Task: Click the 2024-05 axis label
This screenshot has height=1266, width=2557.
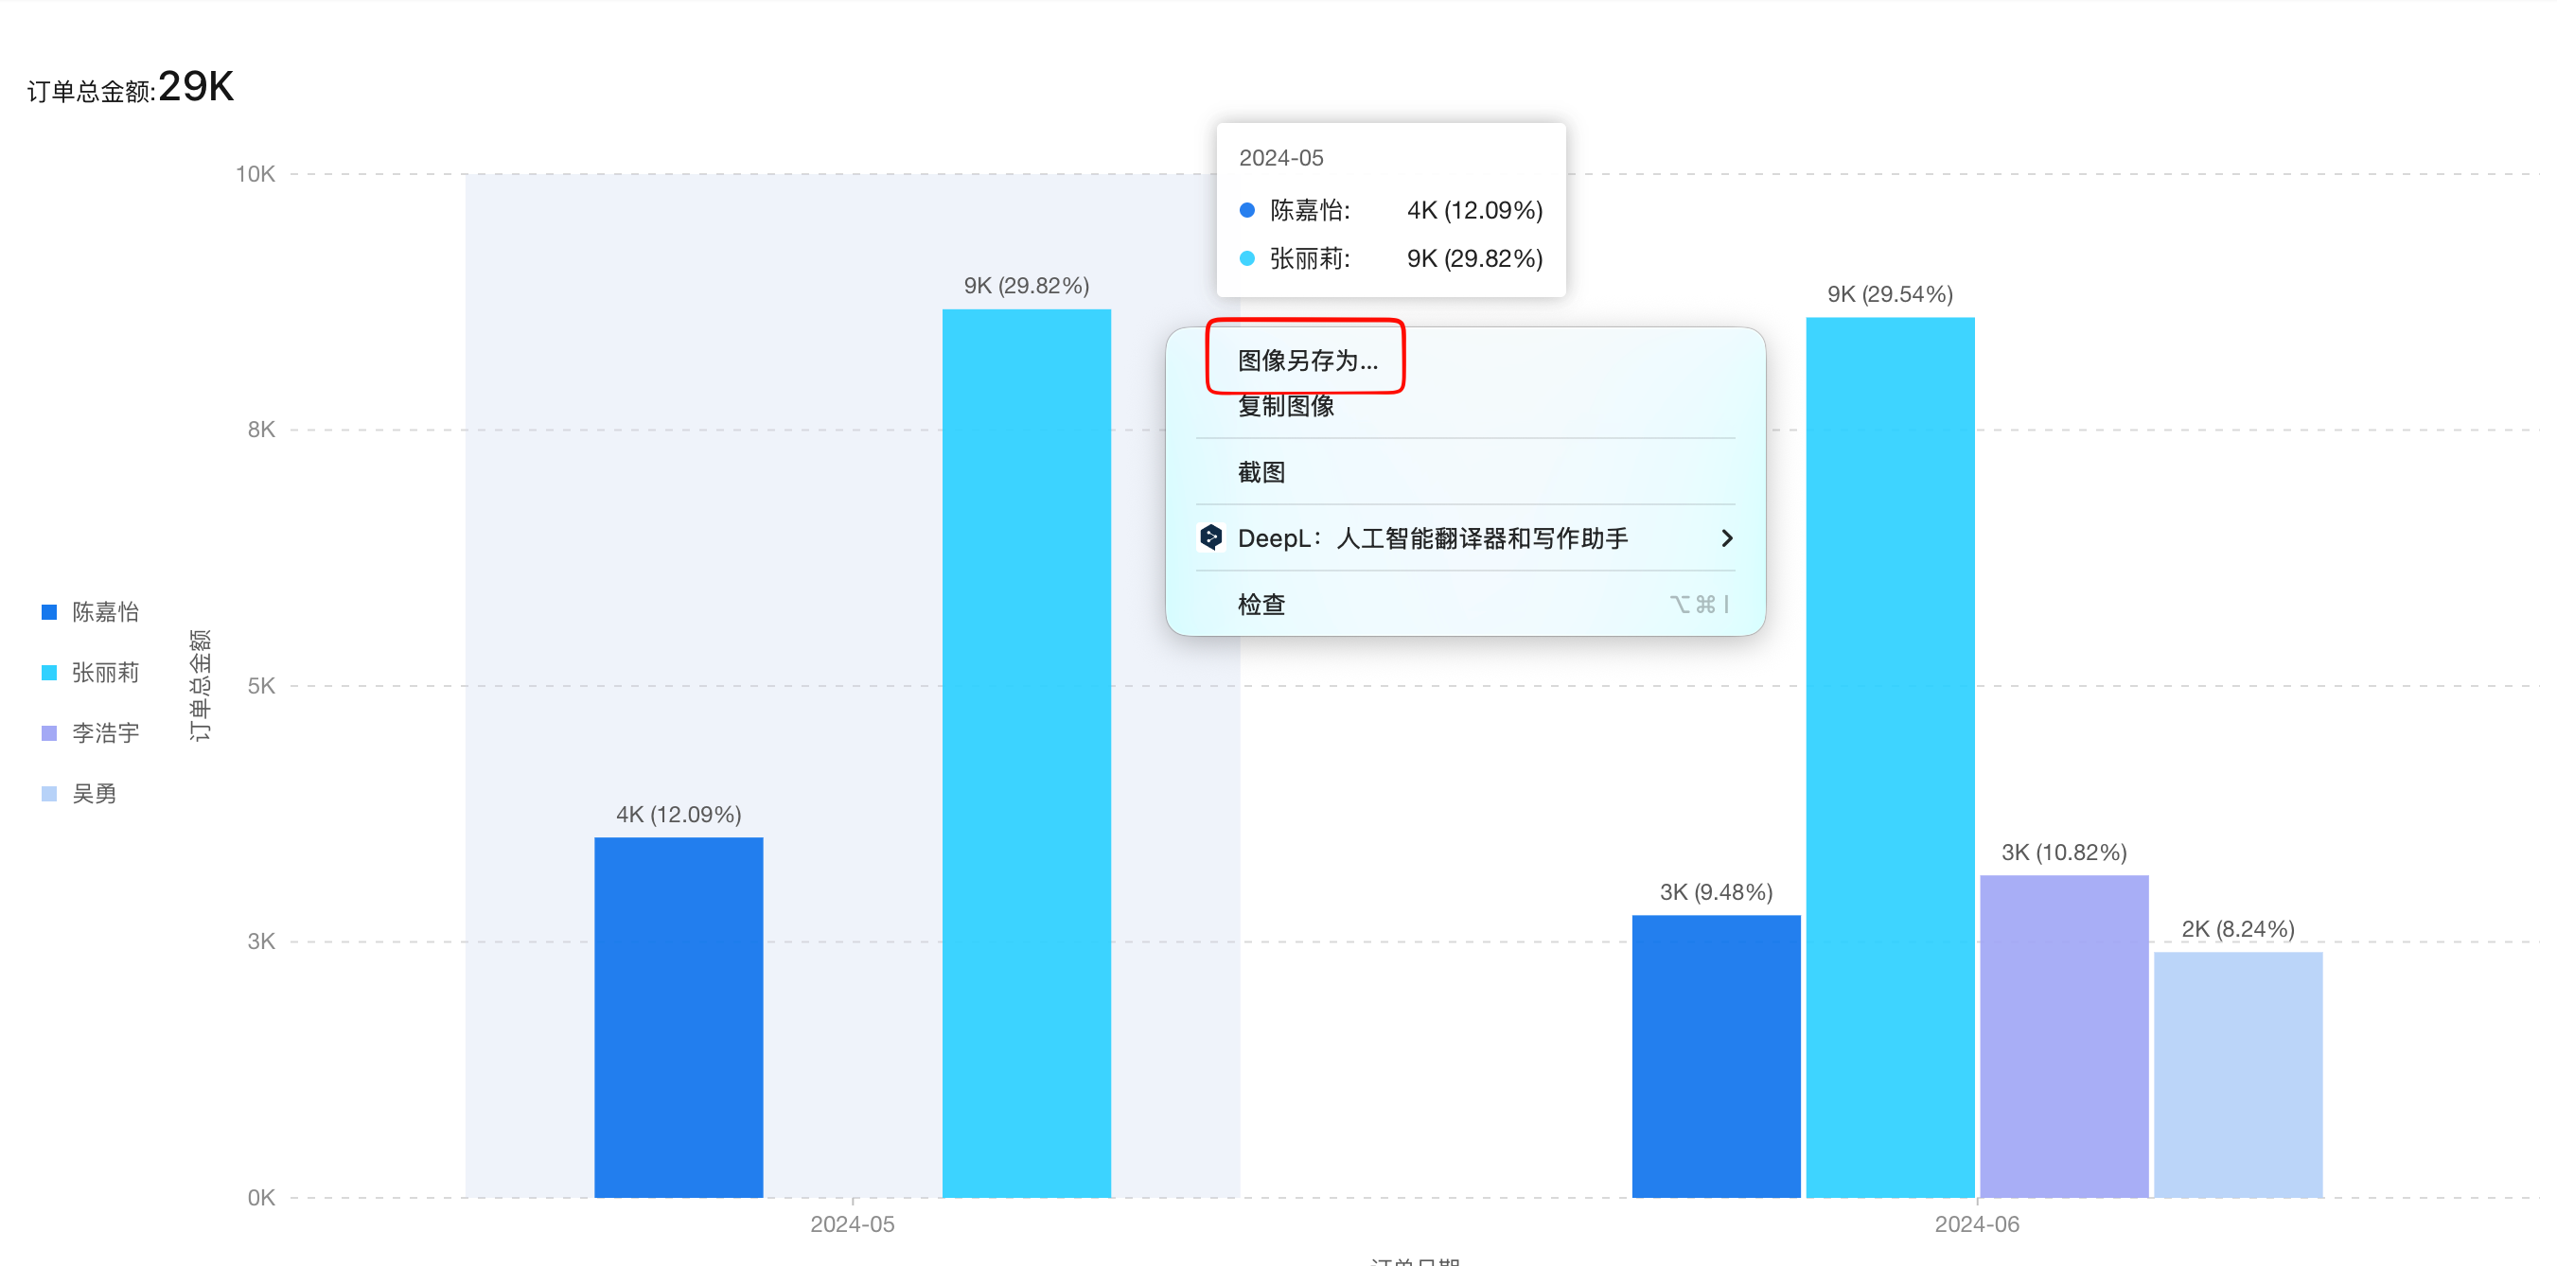Action: 852,1224
